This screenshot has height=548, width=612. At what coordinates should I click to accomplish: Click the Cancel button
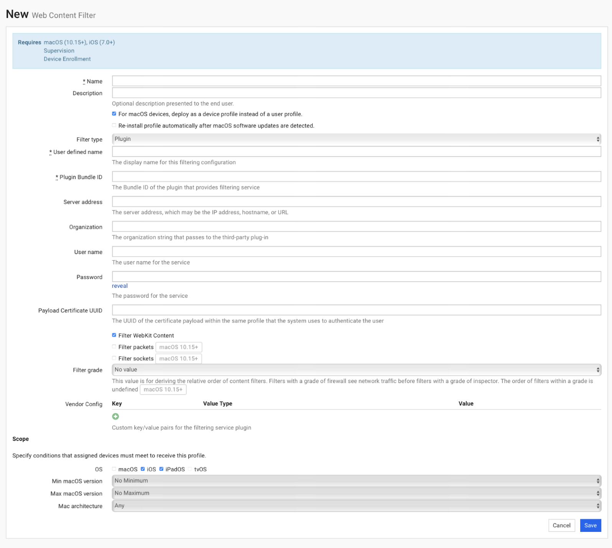coord(561,525)
